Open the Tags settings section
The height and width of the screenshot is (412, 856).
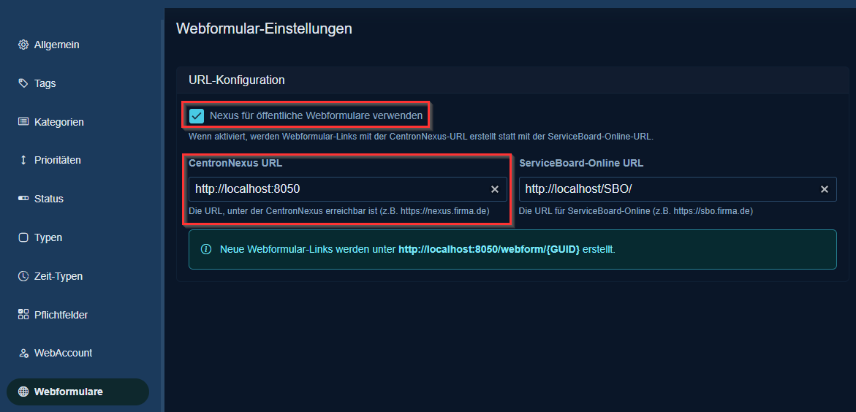[77, 83]
